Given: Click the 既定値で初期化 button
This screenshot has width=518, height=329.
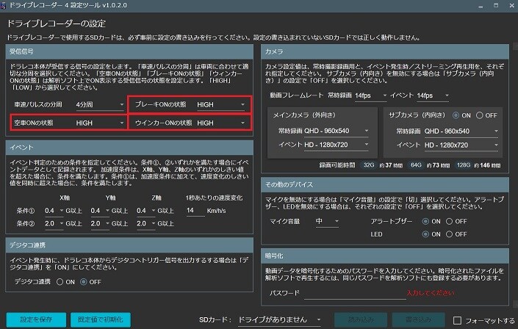Looking at the screenshot, I should 101,319.
